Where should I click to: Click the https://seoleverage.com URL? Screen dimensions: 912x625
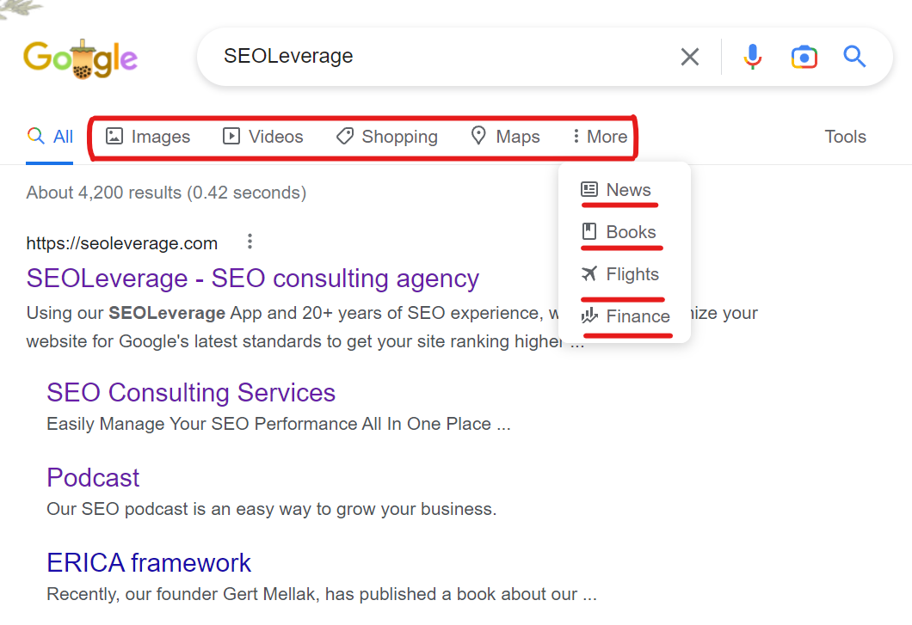click(121, 243)
